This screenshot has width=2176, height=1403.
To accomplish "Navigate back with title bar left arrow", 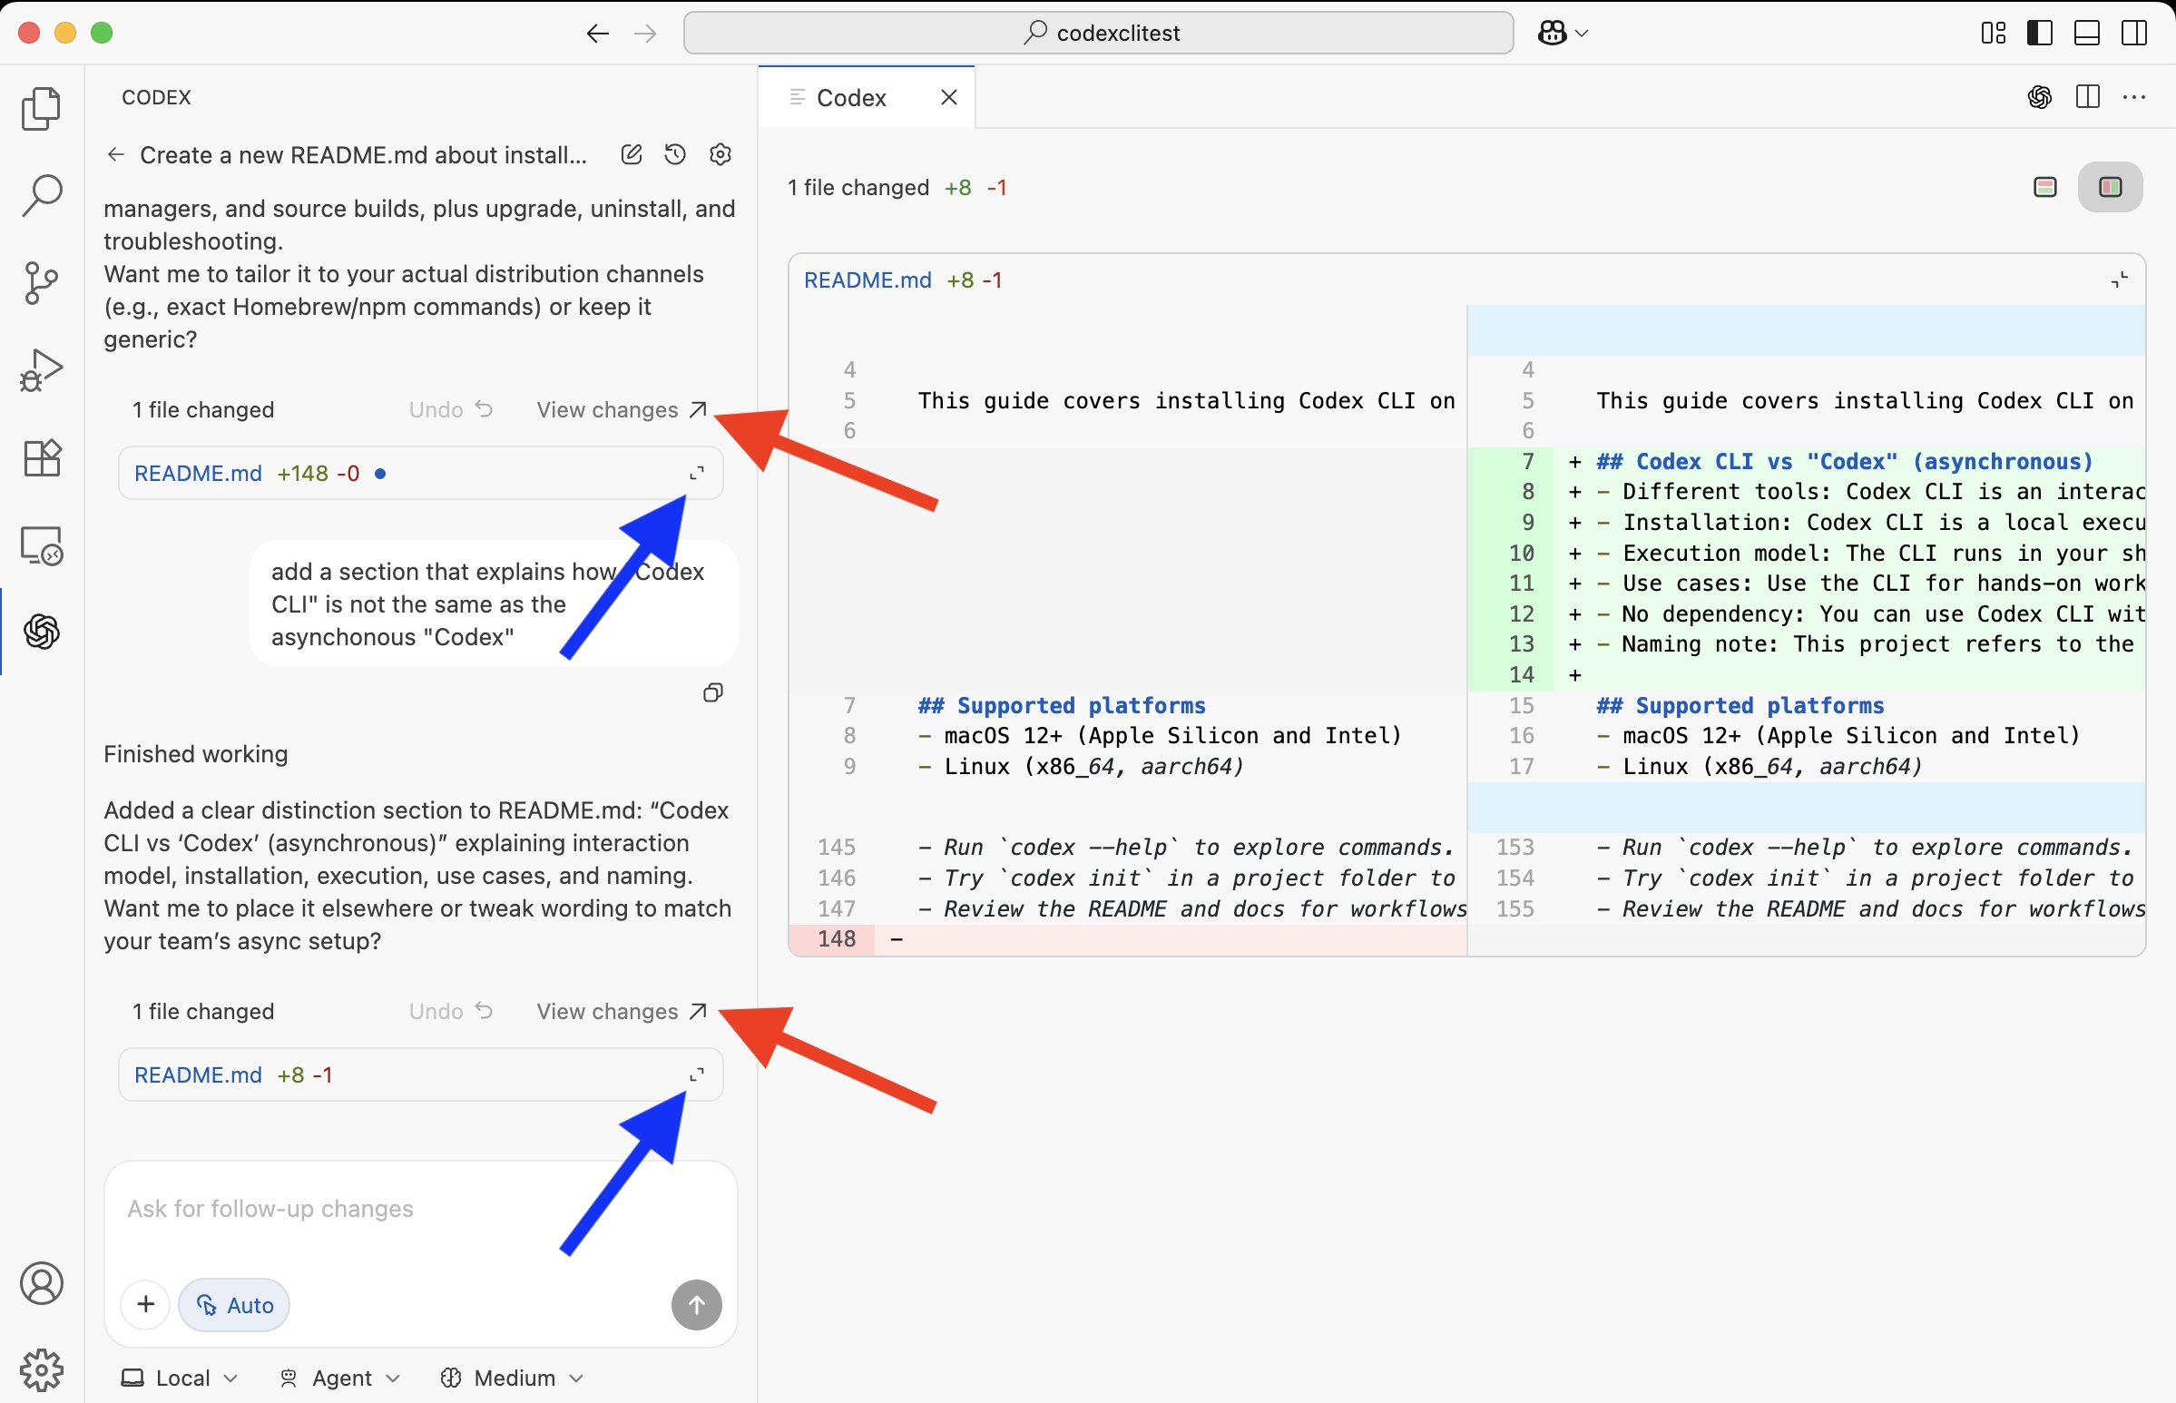I will pyautogui.click(x=597, y=34).
